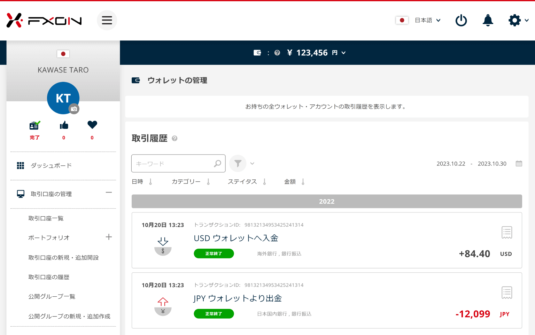Click the JPY withdrawal arrow icon
This screenshot has height=335, width=535.
tap(163, 306)
